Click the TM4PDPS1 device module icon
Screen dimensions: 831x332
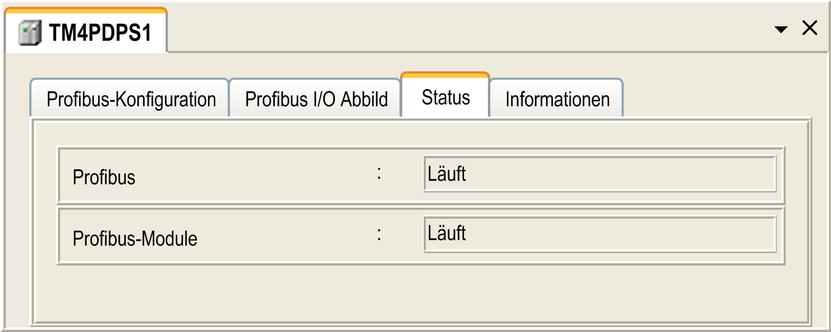point(30,33)
